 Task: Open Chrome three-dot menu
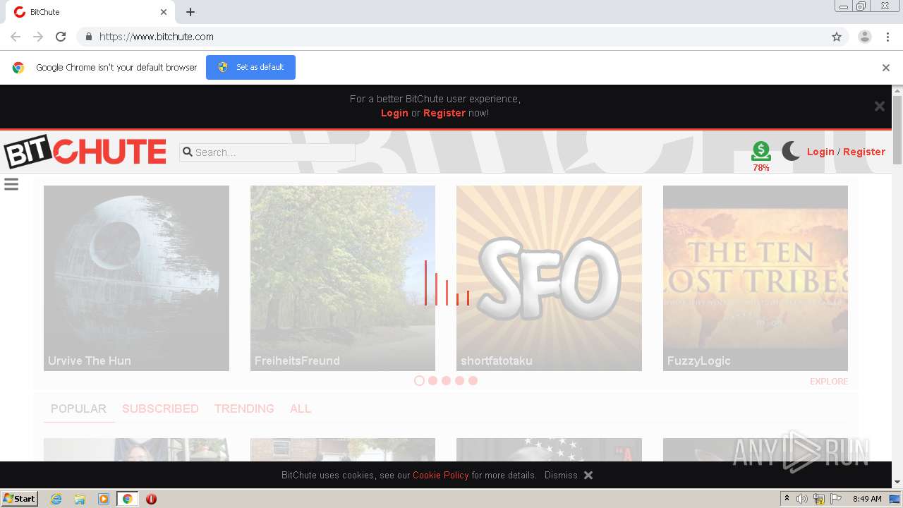tap(887, 37)
